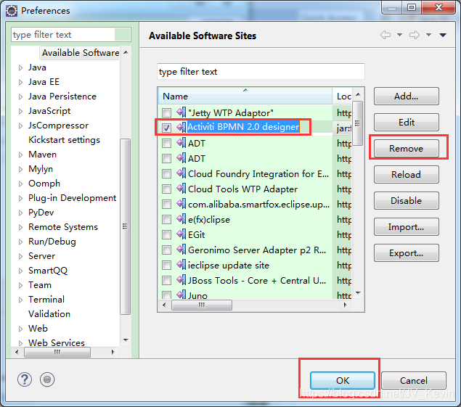Image resolution: width=461 pixels, height=407 pixels.
Task: Open the back history dropdown arrow
Action: point(399,35)
